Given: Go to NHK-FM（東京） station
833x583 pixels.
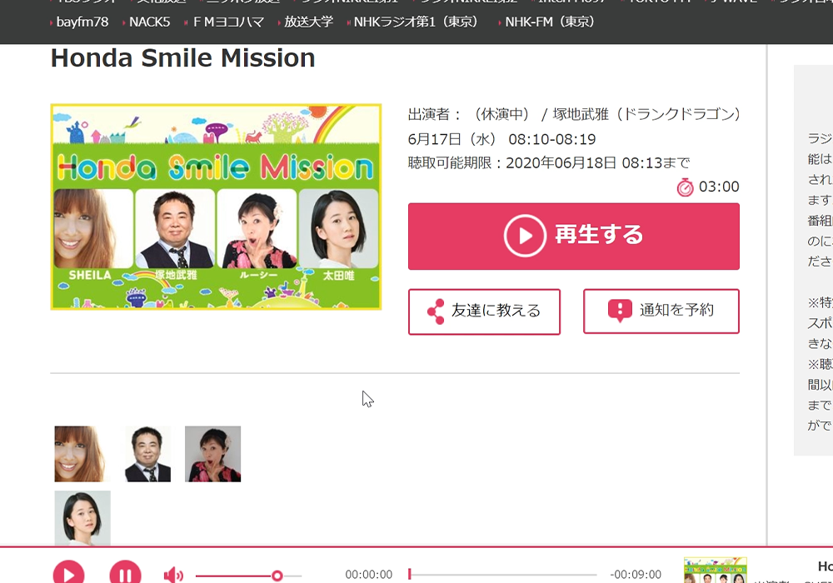Looking at the screenshot, I should click(550, 22).
